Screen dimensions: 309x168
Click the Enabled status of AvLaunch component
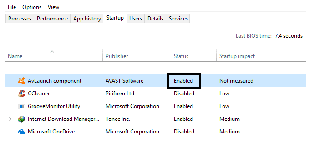[x=183, y=81]
